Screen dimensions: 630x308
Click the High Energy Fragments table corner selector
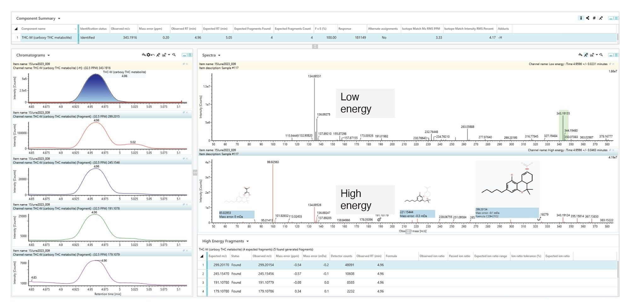(x=202, y=256)
